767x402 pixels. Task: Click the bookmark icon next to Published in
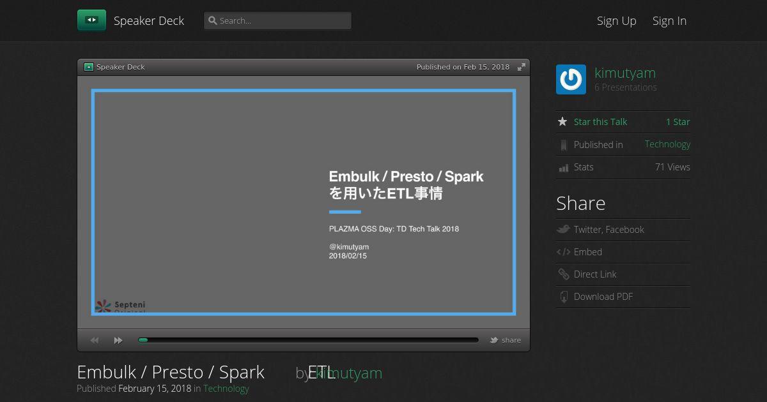[x=563, y=145]
